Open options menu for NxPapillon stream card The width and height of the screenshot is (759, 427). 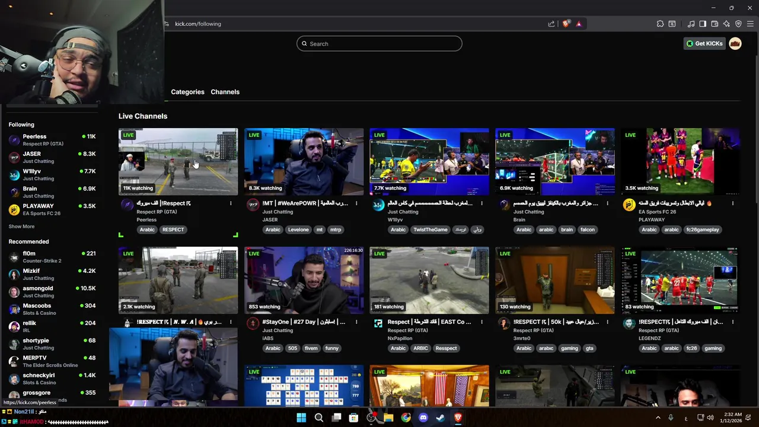click(x=481, y=322)
